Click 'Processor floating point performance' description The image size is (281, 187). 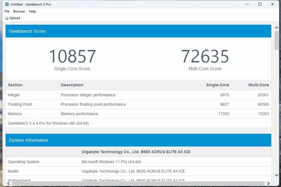pyautogui.click(x=93, y=104)
